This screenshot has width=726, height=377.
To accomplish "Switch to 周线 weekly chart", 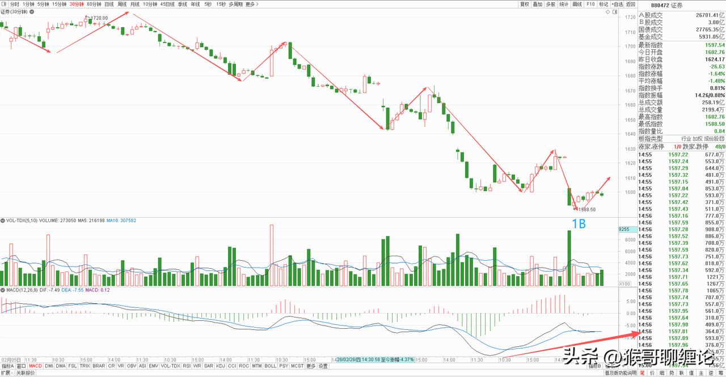I will [x=122, y=4].
